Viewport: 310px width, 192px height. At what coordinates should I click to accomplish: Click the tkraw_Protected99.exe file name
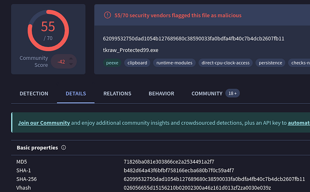[131, 50]
